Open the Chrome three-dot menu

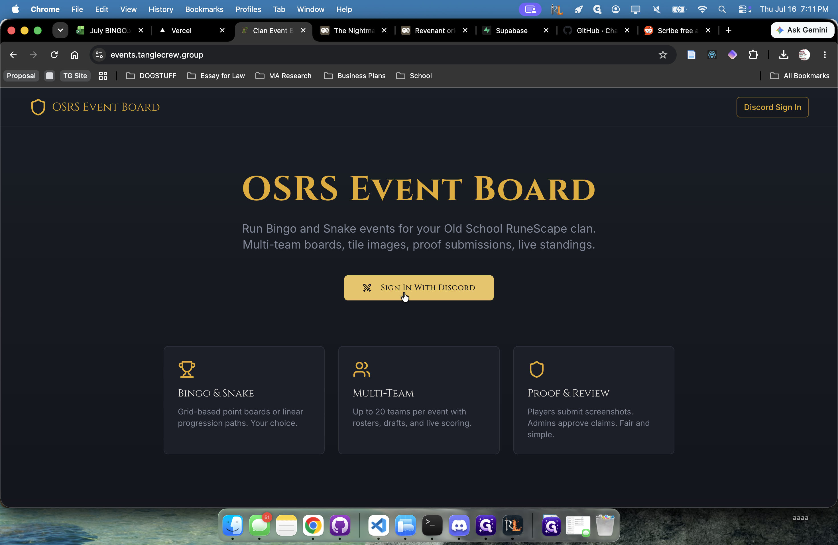click(x=825, y=54)
